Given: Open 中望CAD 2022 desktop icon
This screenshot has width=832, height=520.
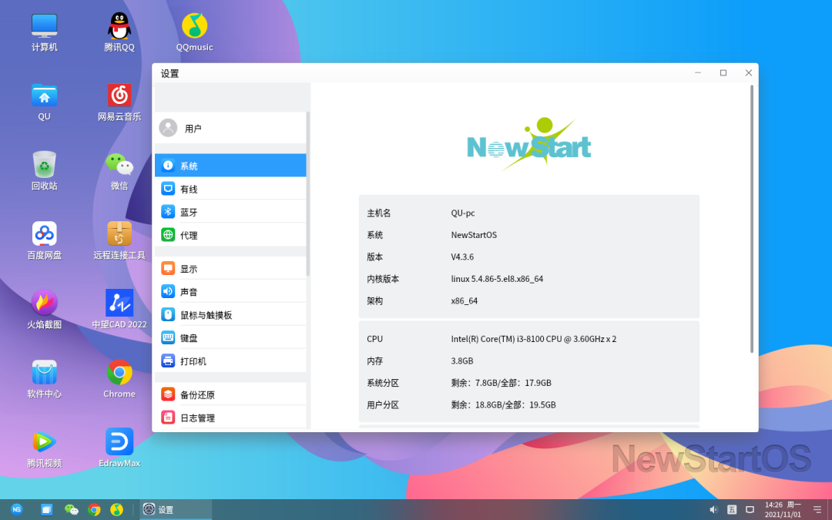Looking at the screenshot, I should tap(119, 310).
